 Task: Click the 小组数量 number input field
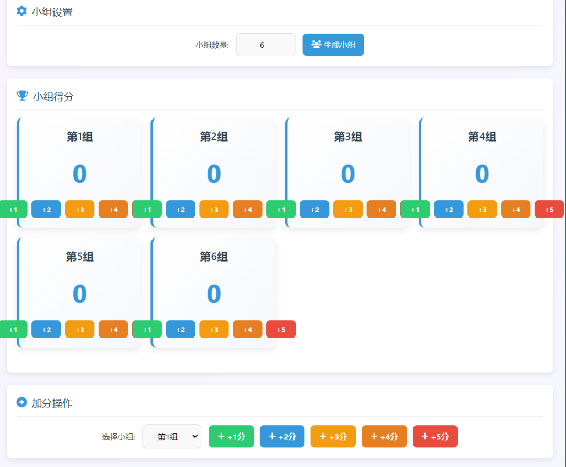265,45
